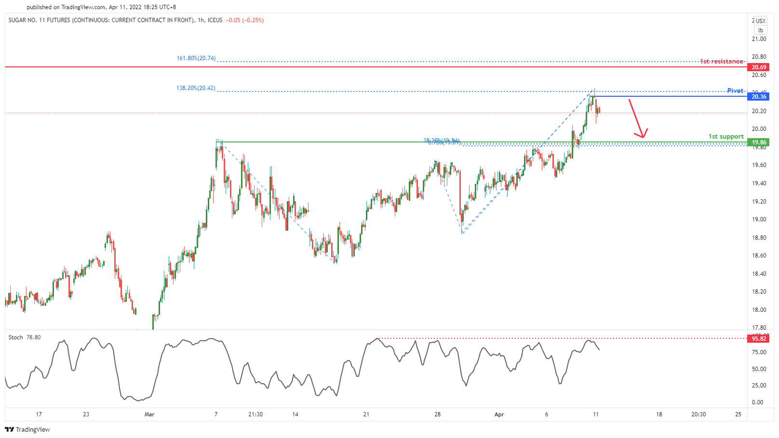Click the red 95.82 stochastic level label
Screen dimensions: 779x438
click(x=759, y=339)
